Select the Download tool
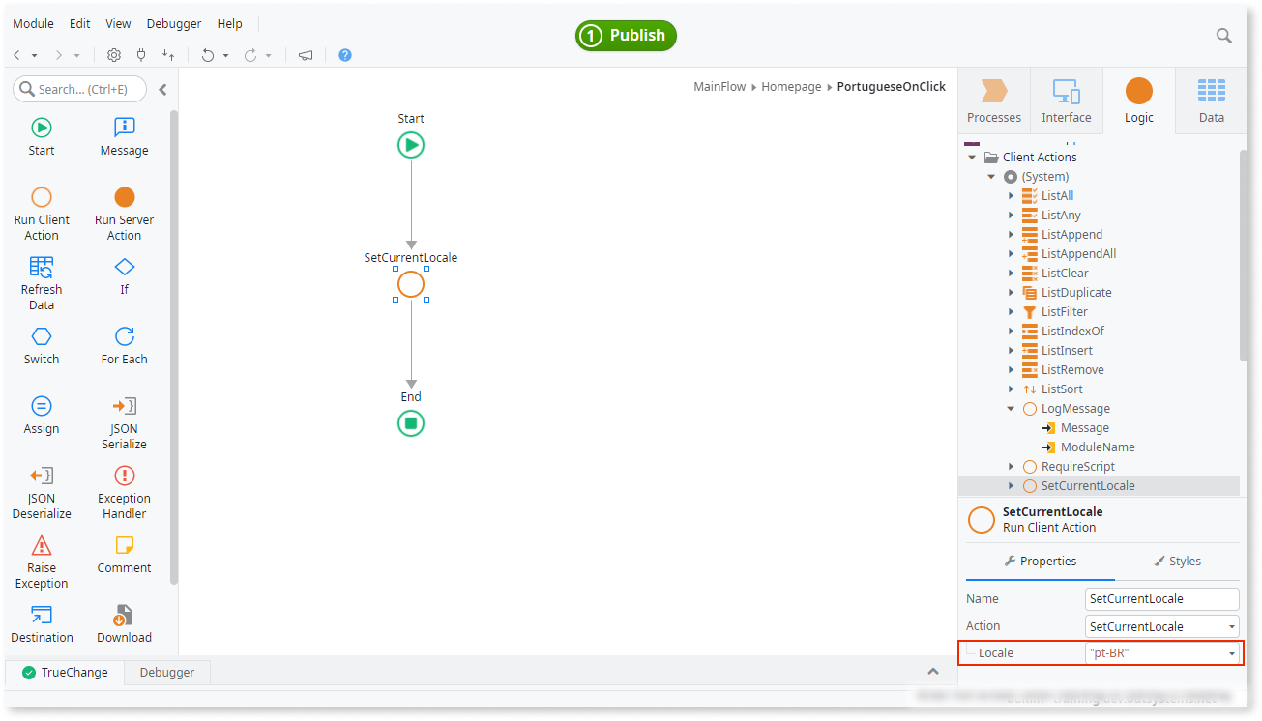 (123, 622)
